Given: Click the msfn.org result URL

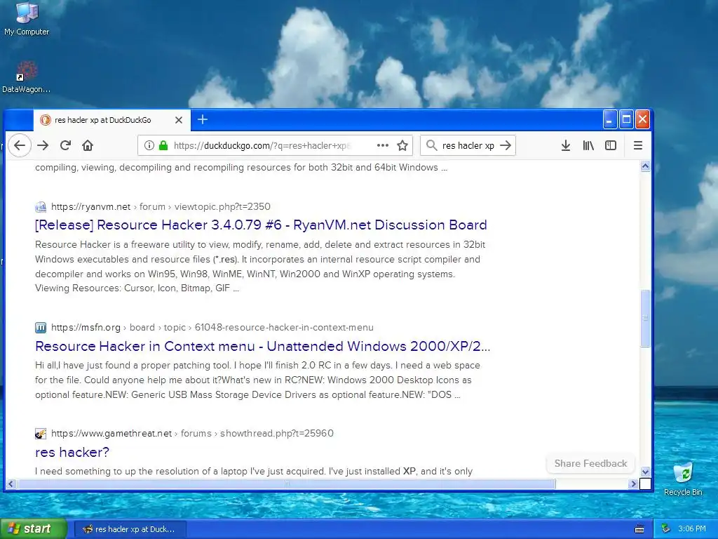Looking at the screenshot, I should [212, 328].
